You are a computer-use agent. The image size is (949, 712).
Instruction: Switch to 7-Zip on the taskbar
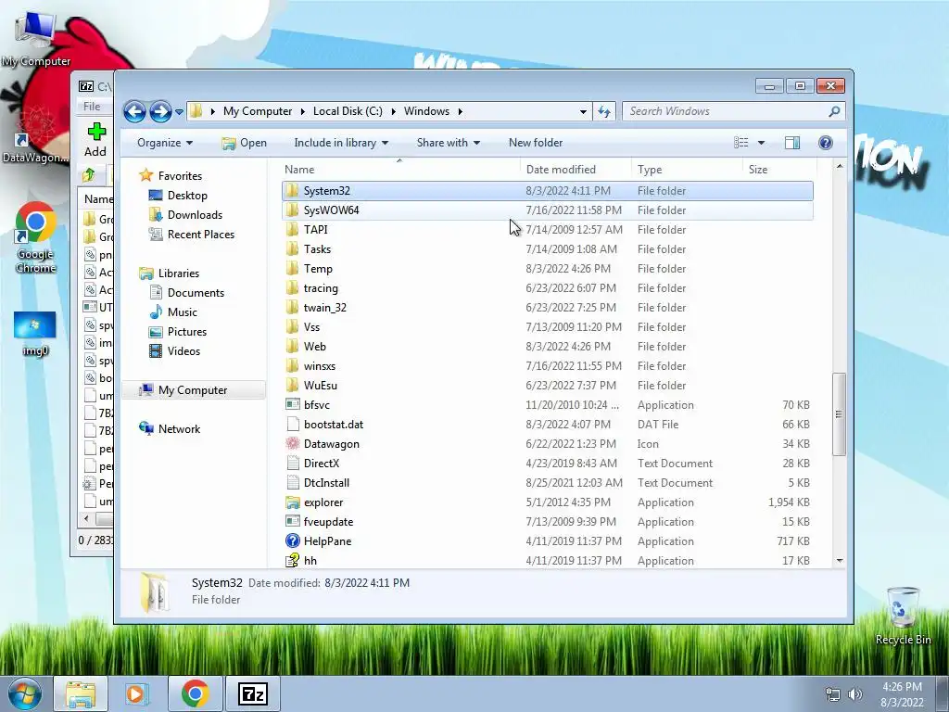pos(253,693)
